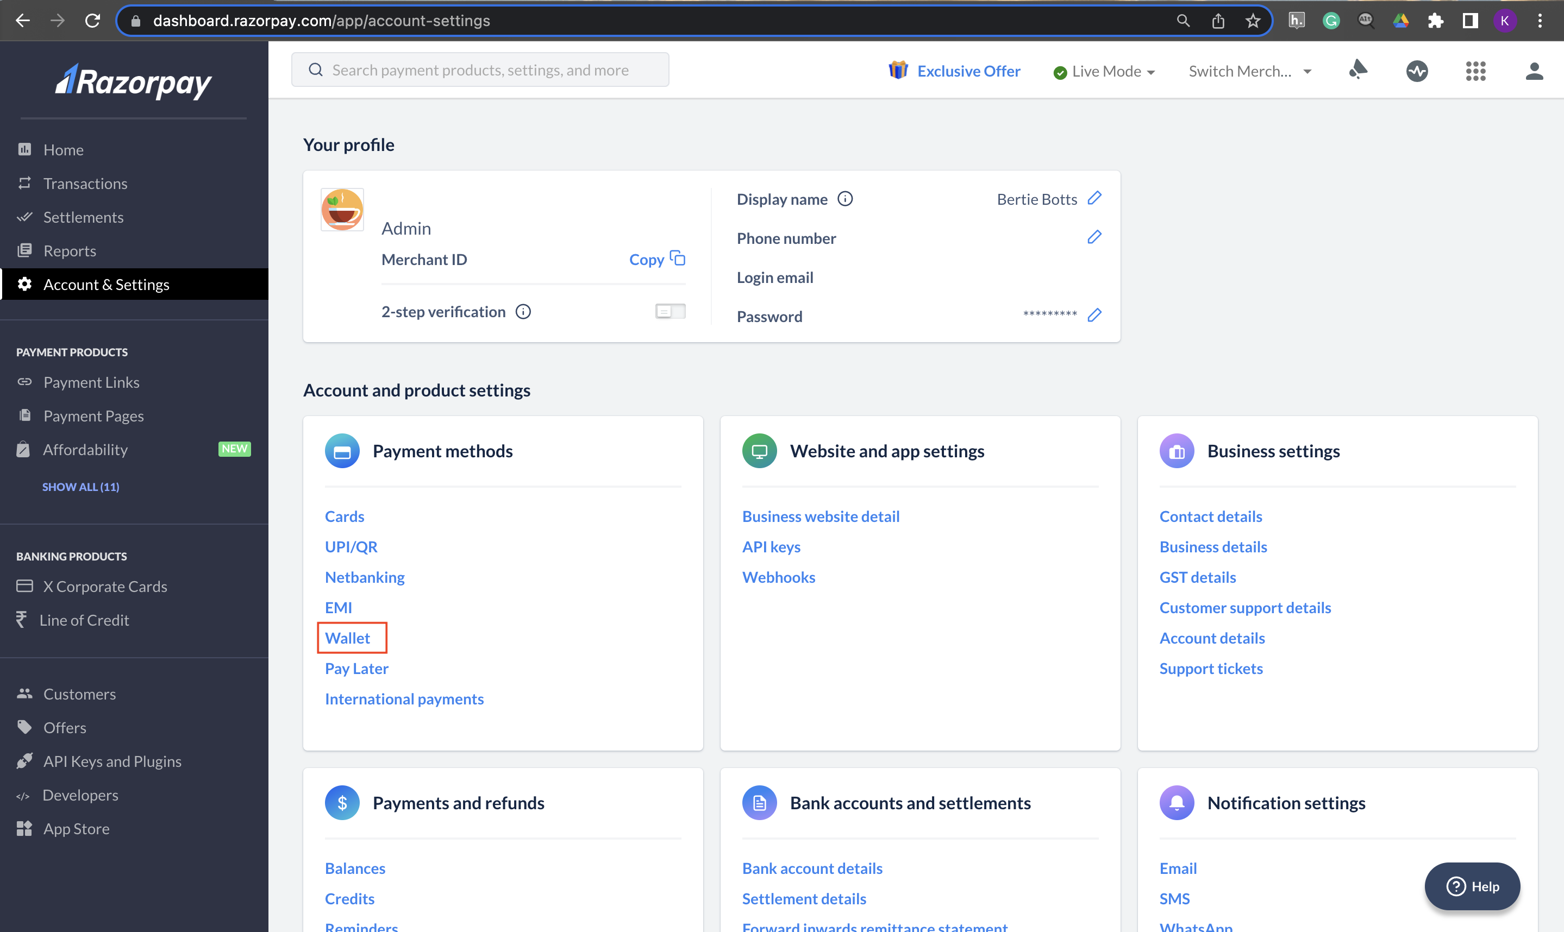Open the Wallet payment method link
1564x932 pixels.
pyautogui.click(x=347, y=638)
